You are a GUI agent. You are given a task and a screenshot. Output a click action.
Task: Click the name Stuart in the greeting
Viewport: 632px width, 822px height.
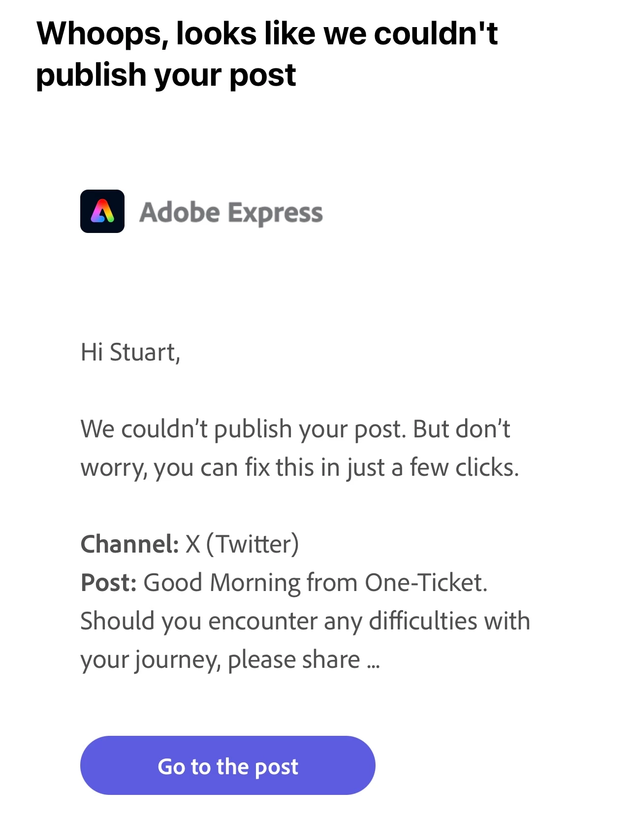click(x=143, y=353)
